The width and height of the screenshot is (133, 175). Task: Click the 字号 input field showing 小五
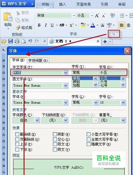pos(113,73)
